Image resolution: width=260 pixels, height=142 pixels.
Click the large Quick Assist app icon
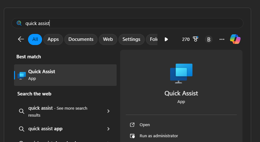click(x=181, y=73)
